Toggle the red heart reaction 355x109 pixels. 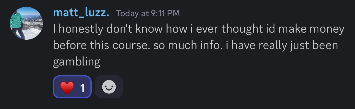(72, 87)
